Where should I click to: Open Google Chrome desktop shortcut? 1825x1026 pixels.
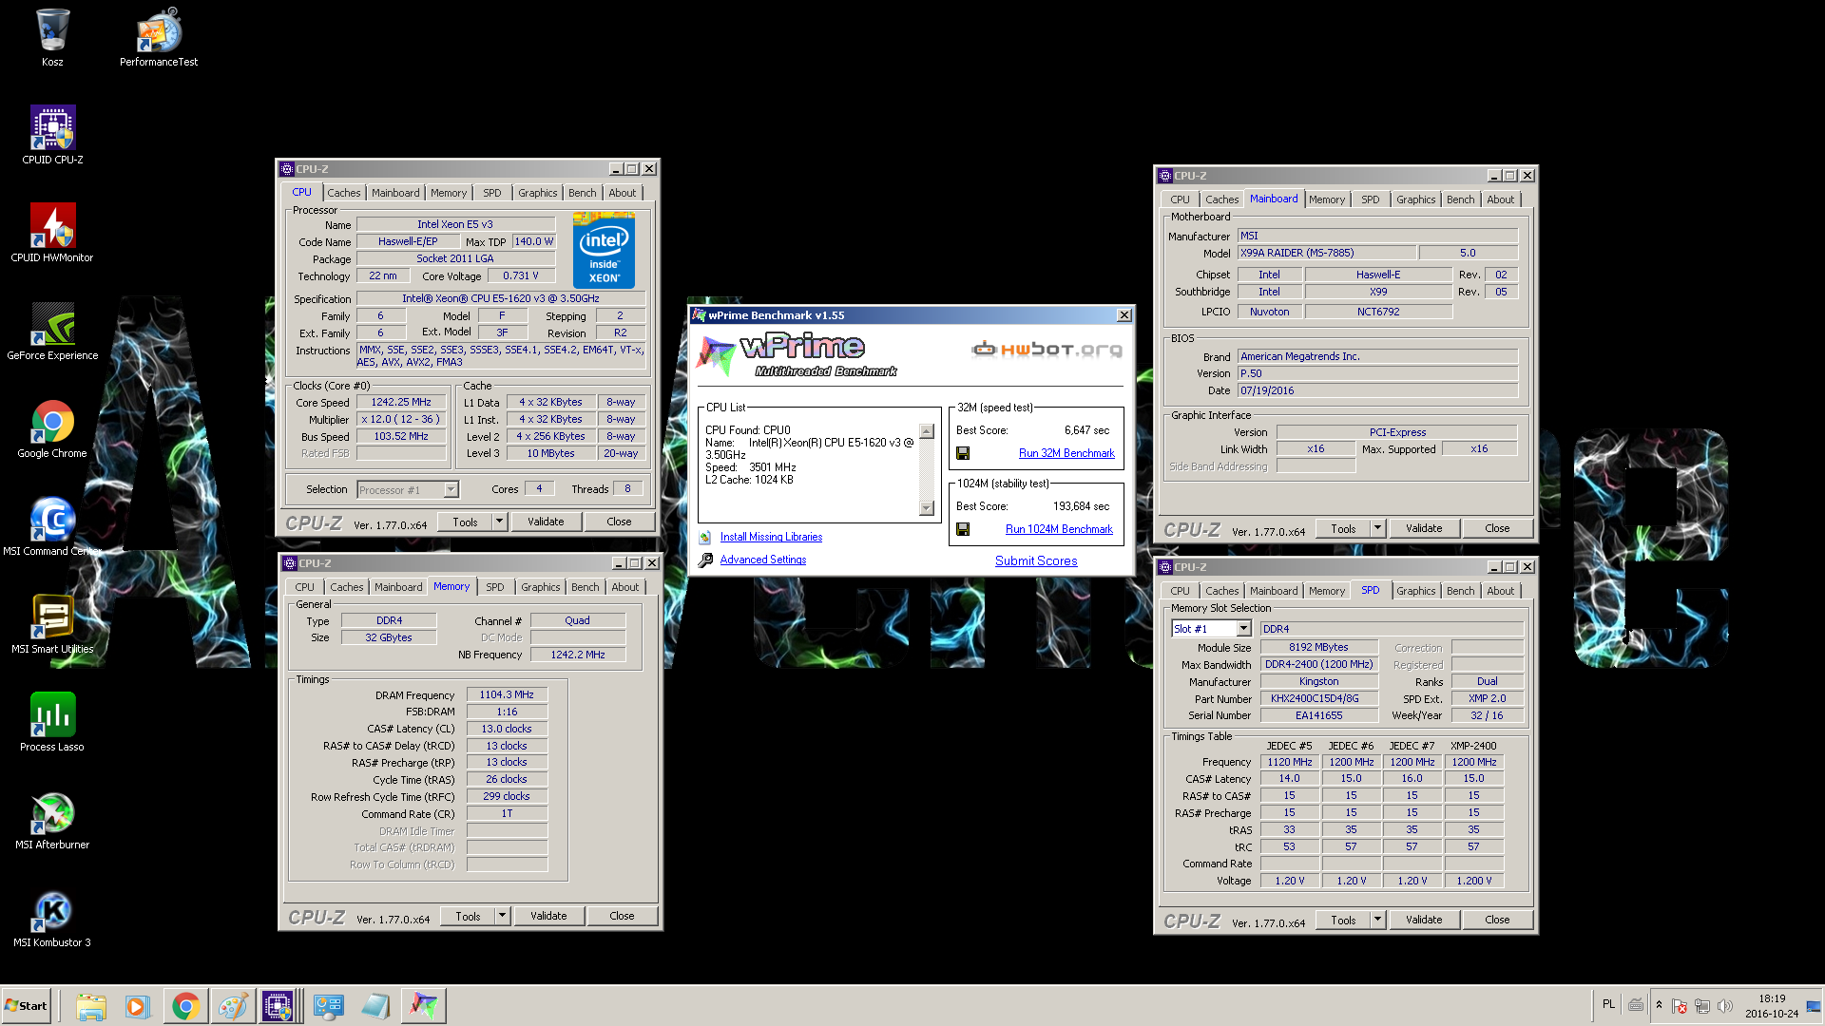point(52,428)
